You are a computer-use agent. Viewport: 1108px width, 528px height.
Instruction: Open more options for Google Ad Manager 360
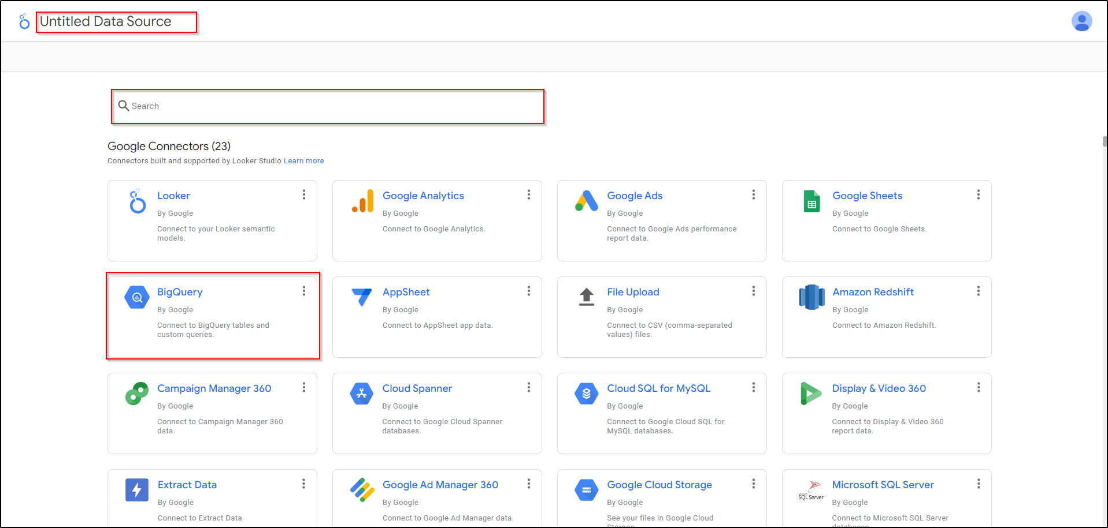(x=529, y=484)
